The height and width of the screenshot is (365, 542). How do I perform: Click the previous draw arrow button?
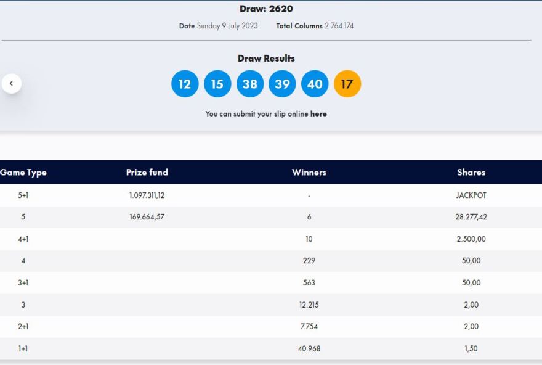coord(11,83)
